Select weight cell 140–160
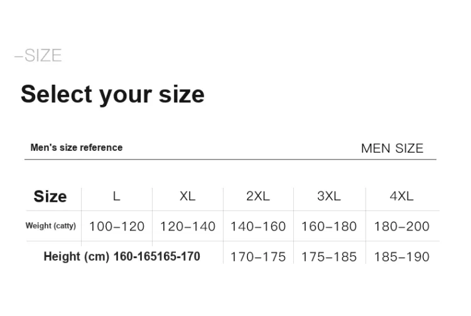Viewport: 471px width, 316px height. click(257, 226)
